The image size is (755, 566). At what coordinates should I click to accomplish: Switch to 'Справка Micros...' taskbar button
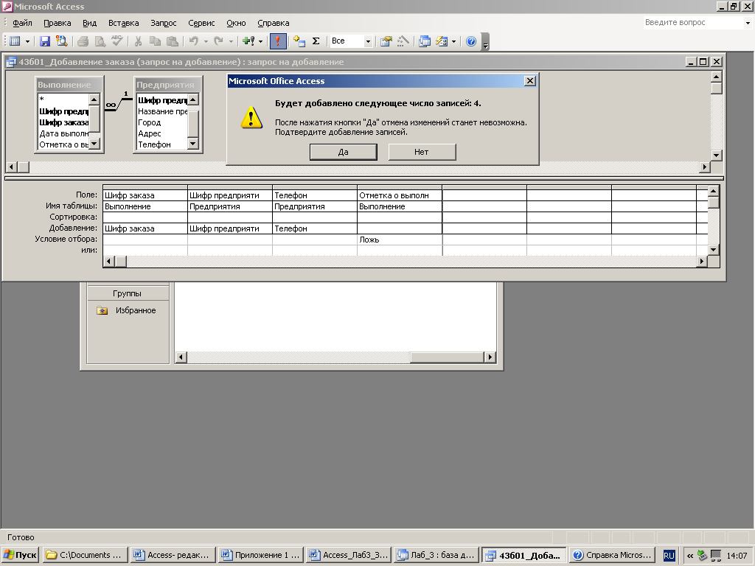tap(612, 555)
